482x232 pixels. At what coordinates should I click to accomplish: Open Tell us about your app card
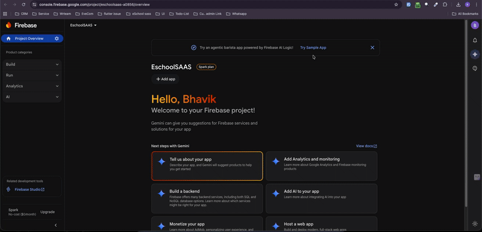click(207, 166)
